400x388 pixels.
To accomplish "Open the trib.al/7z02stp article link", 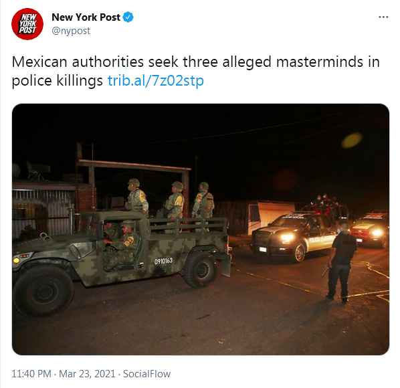I will 156,80.
